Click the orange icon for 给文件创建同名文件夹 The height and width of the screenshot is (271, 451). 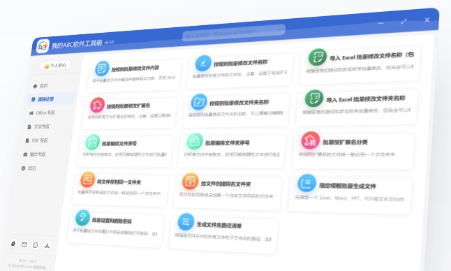pyautogui.click(x=190, y=181)
